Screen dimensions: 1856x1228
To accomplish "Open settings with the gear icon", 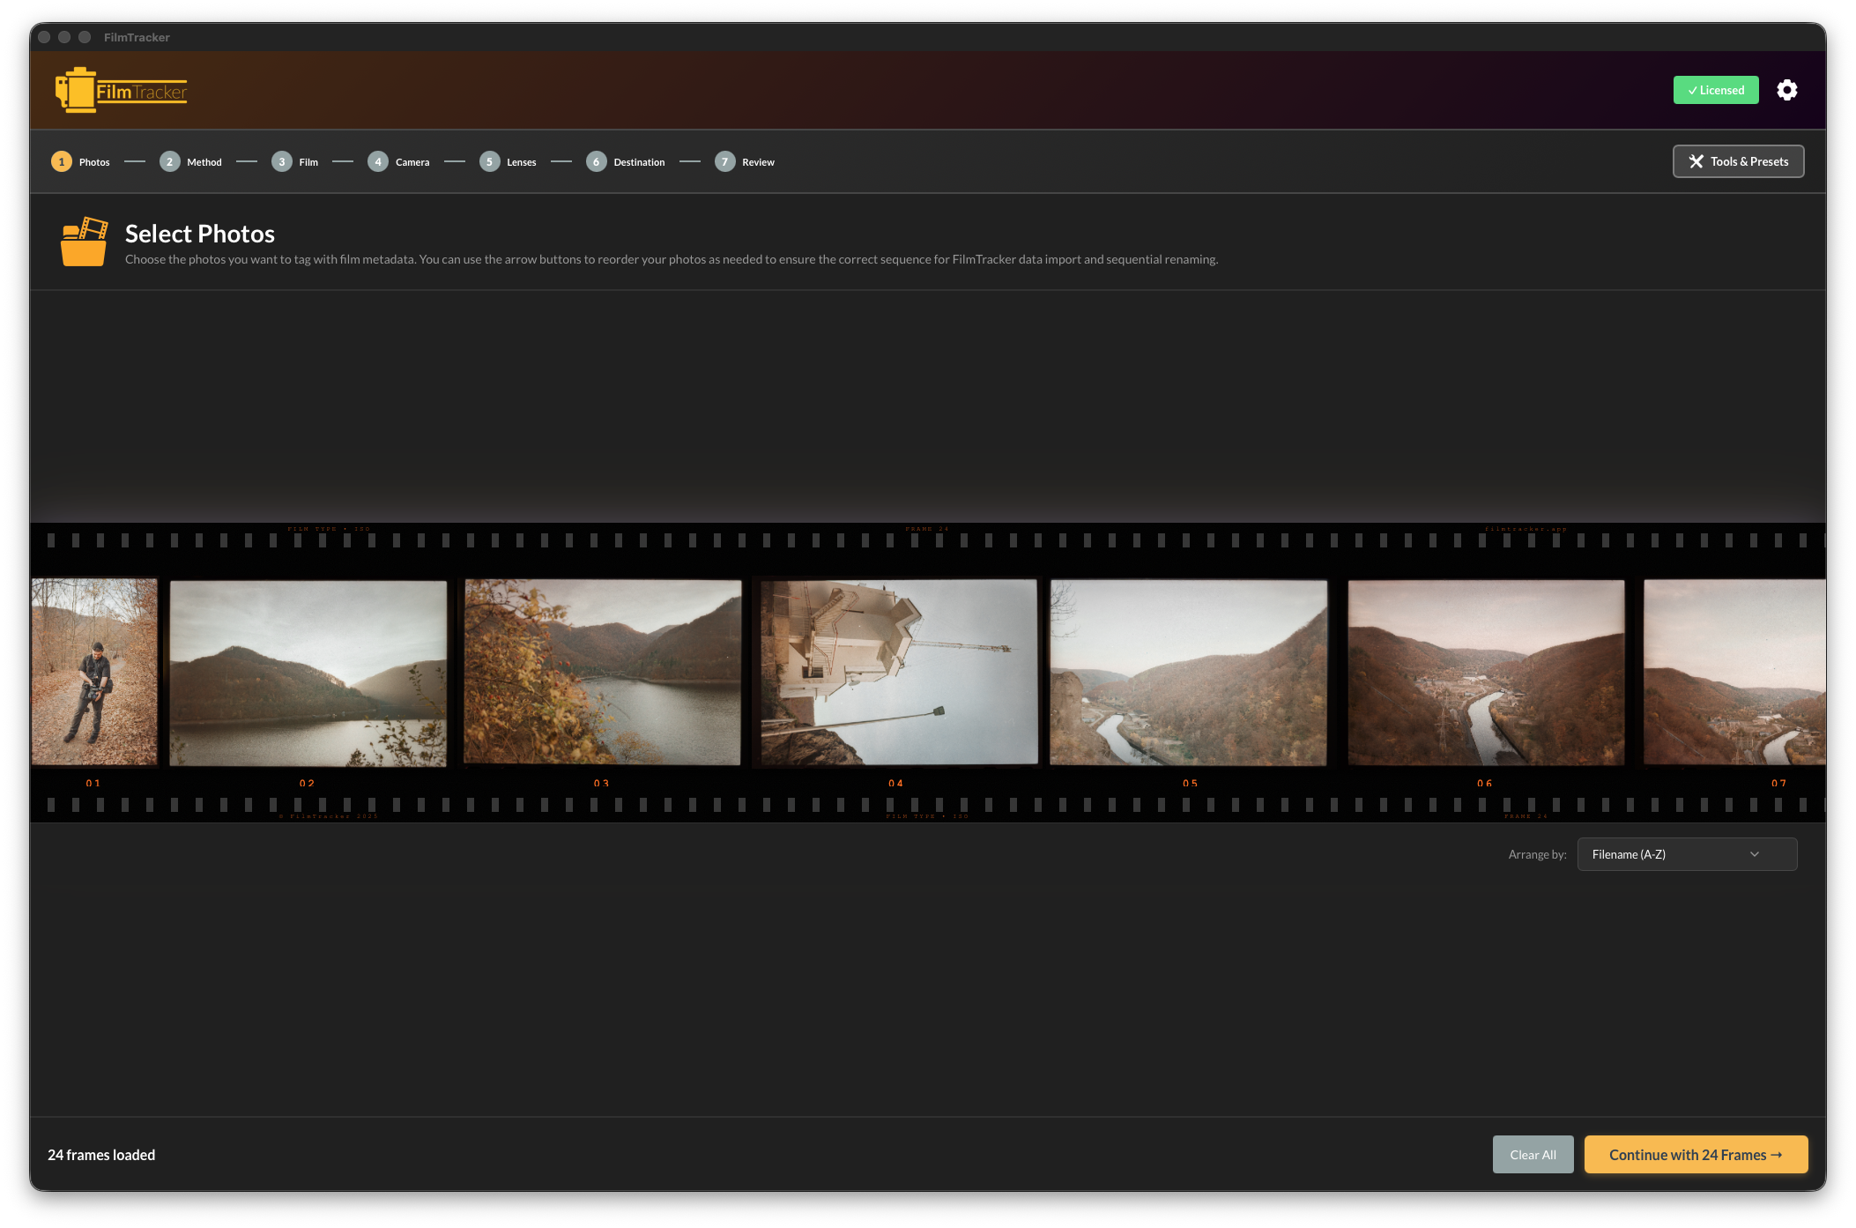I will coord(1787,89).
